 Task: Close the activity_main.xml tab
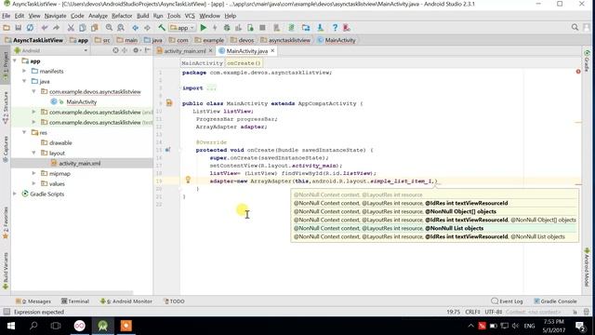[x=210, y=50]
